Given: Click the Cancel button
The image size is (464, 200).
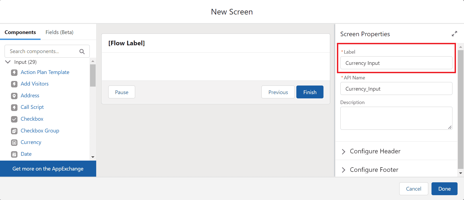Looking at the screenshot, I should 413,189.
